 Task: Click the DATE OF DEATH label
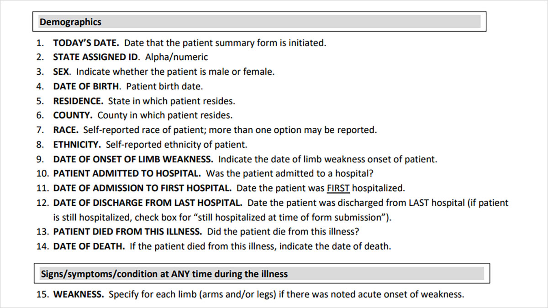pyautogui.click(x=89, y=246)
